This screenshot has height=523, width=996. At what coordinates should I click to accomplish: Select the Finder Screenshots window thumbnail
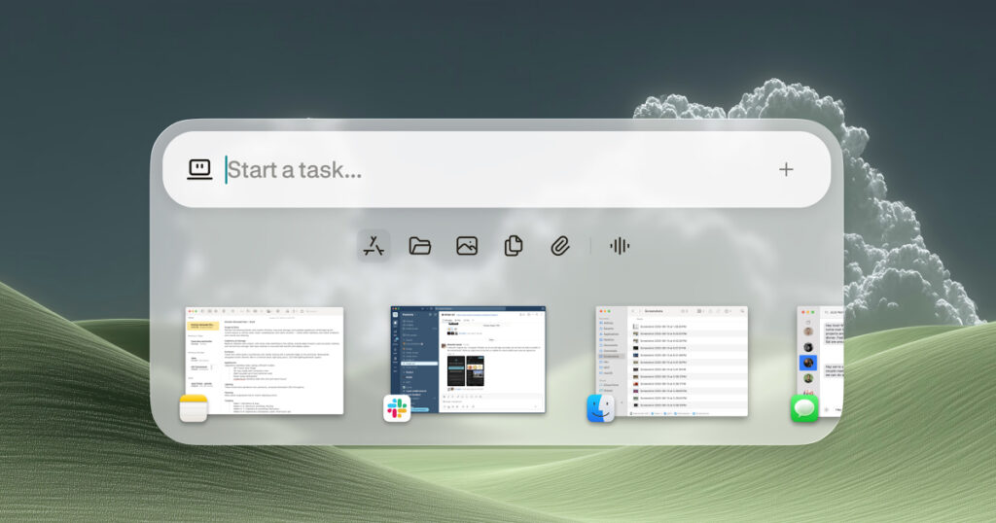(671, 362)
